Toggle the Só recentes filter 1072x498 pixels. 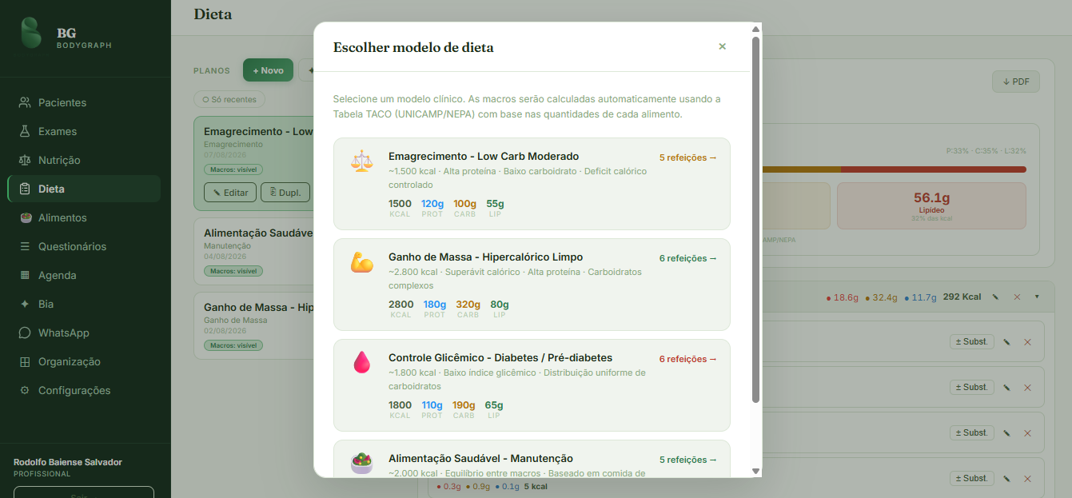coord(229,100)
